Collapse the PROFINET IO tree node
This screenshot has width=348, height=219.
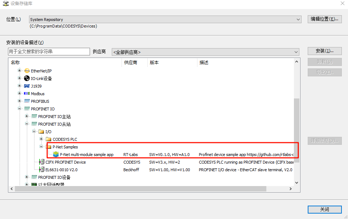click(20, 109)
